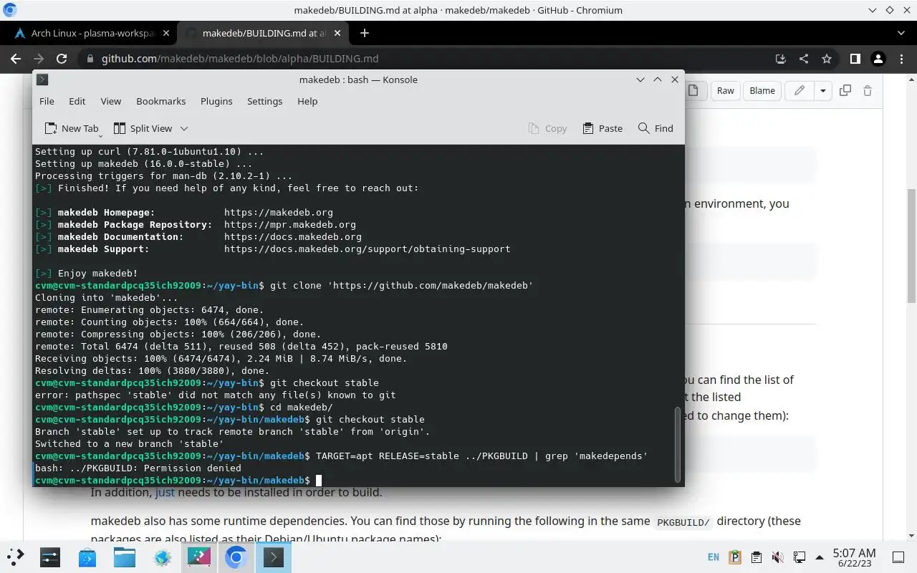This screenshot has height=573, width=917.
Task: Open the web browser globe taskbar icon
Action: pyautogui.click(x=162, y=557)
